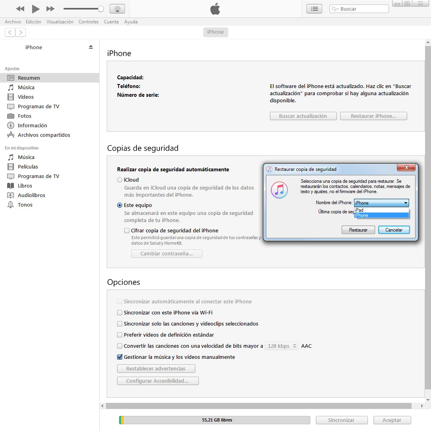This screenshot has height=431, width=431.
Task: Open Fotos in the Ajustes sidebar
Action: coord(24,116)
